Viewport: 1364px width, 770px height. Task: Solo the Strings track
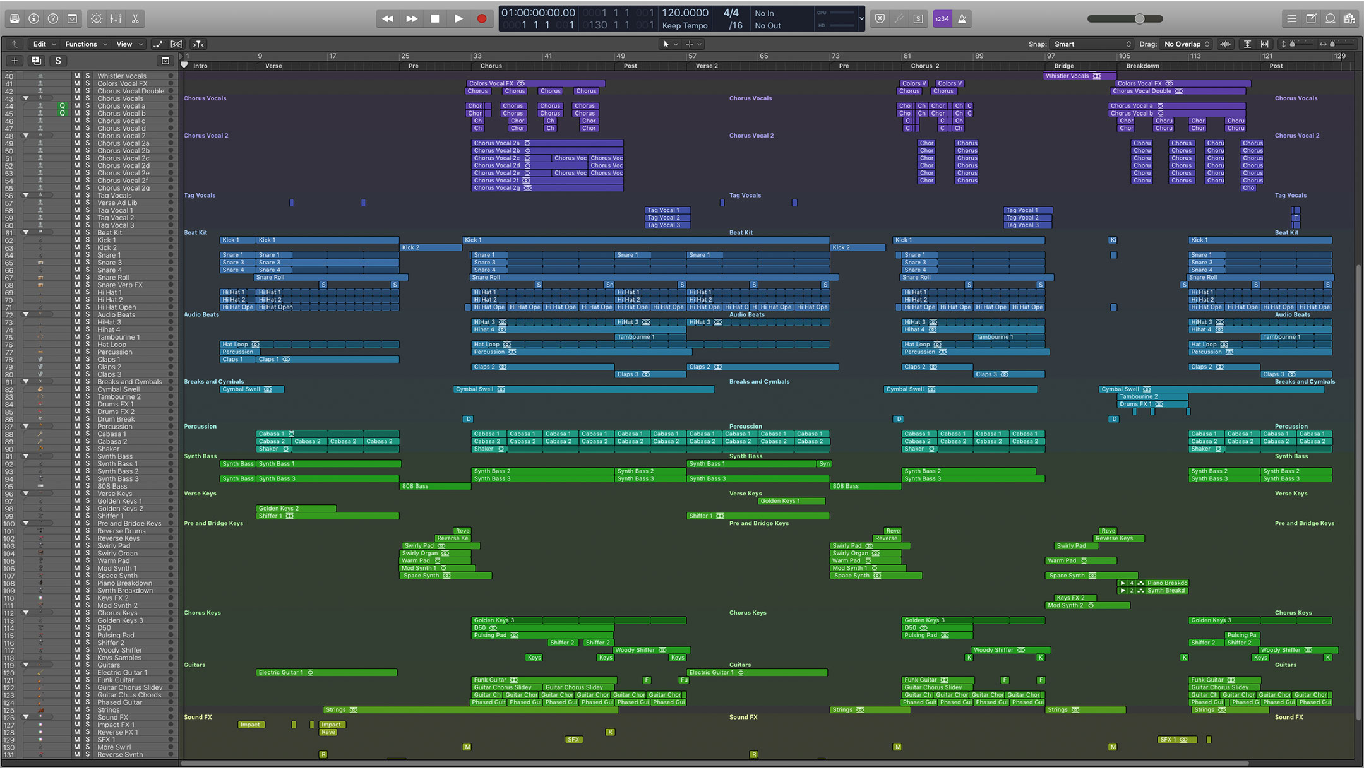[88, 710]
